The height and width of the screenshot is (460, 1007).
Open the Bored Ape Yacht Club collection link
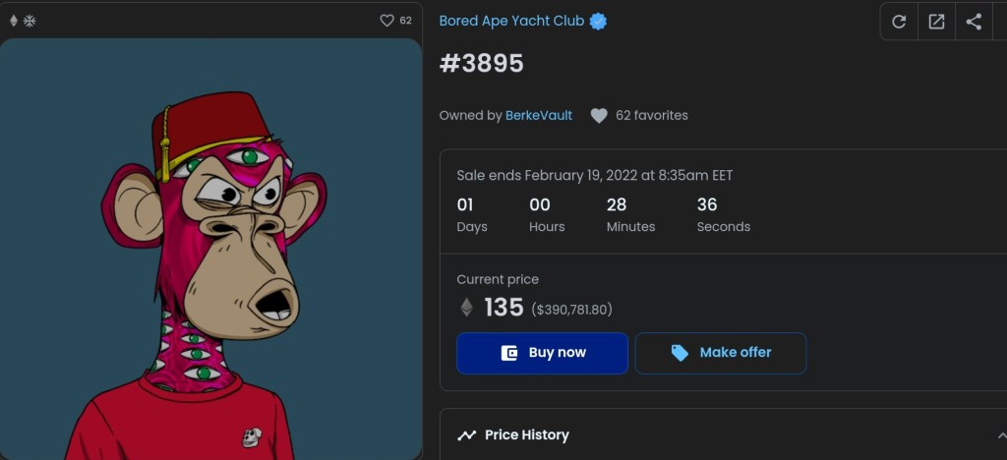click(x=511, y=21)
